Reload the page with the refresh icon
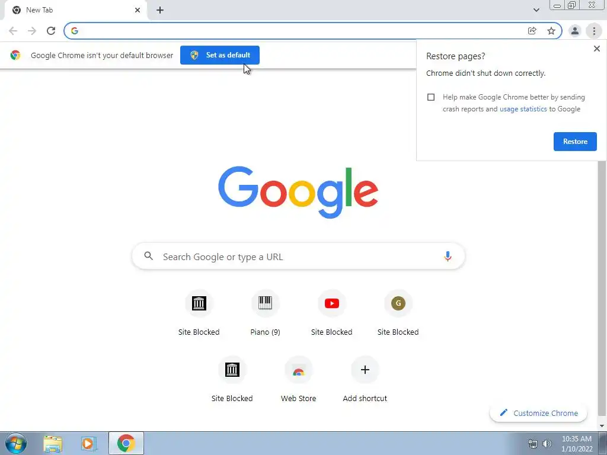This screenshot has width=607, height=455. 51,31
